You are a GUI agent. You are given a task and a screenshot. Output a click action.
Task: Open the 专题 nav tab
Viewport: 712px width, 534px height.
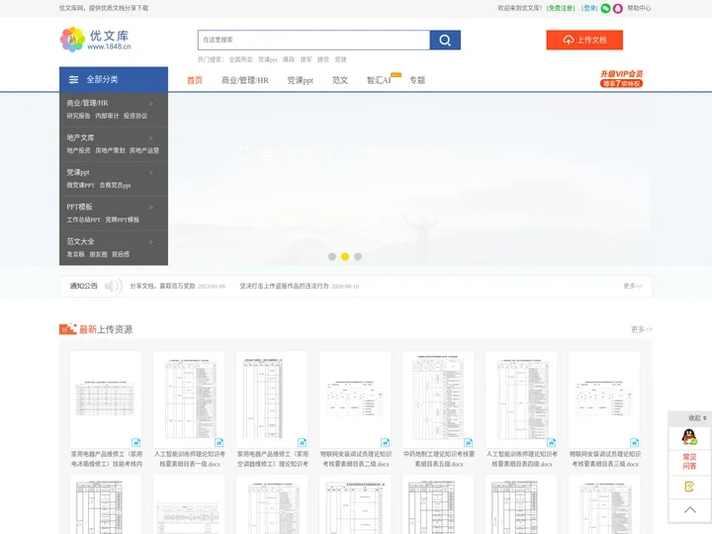click(417, 80)
